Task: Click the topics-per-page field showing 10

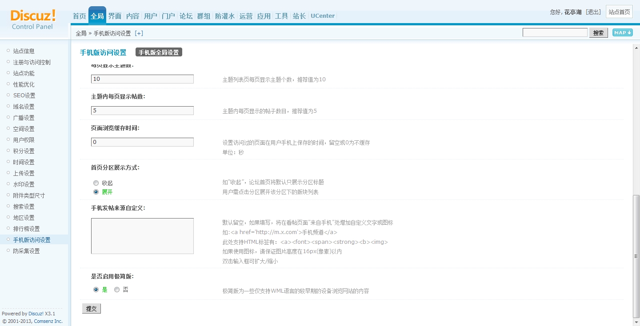Action: [142, 79]
